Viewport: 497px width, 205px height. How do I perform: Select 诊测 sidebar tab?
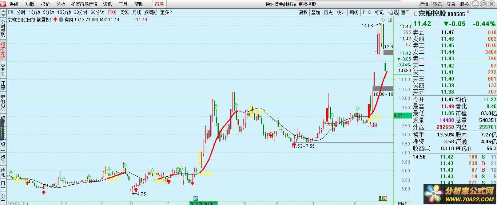3,173
